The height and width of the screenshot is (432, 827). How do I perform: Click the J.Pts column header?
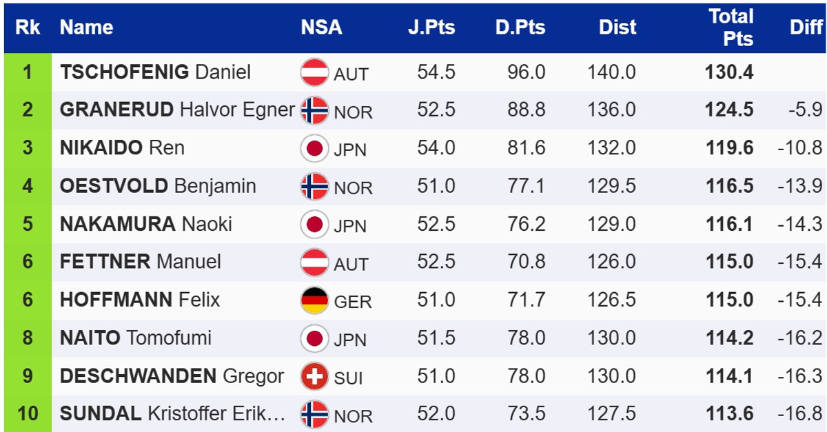coord(431,28)
